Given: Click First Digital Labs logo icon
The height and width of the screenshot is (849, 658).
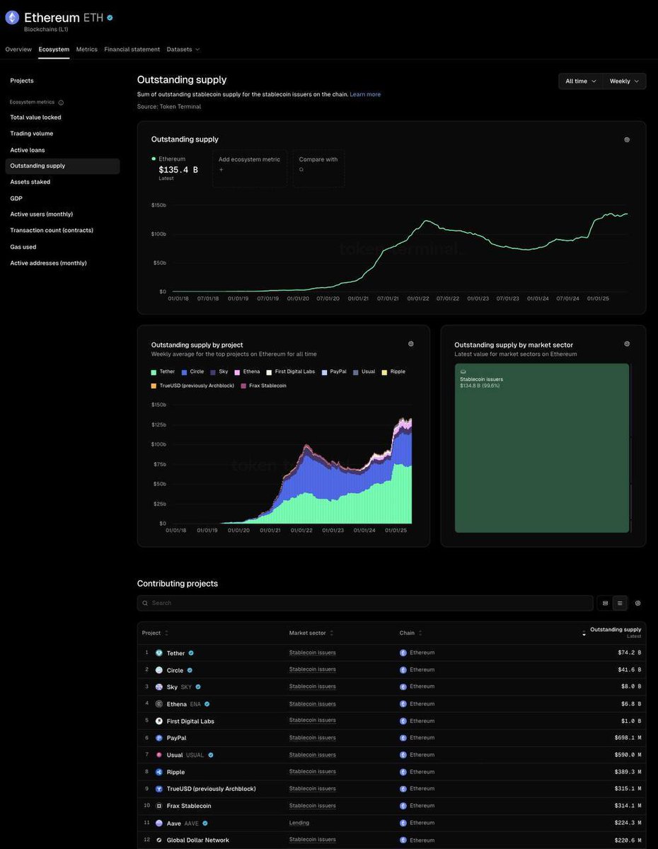Looking at the screenshot, I should [159, 721].
